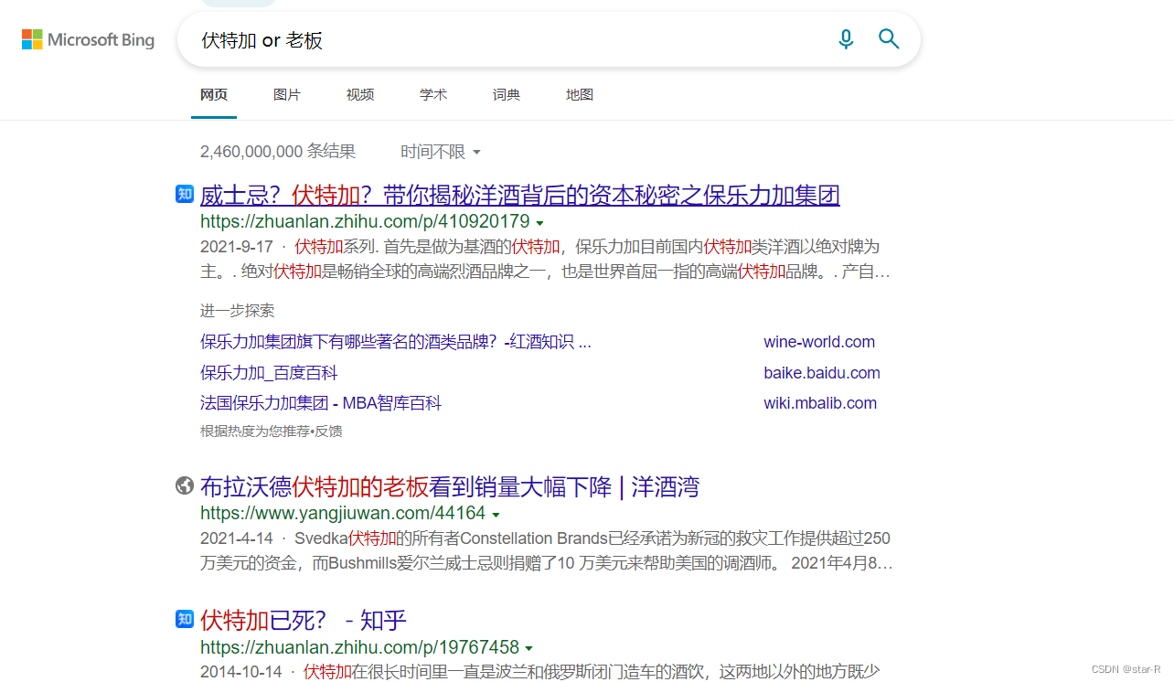Click the globe icon beside 布拉沃德 result
Image resolution: width=1174 pixels, height=682 pixels.
[x=185, y=485]
